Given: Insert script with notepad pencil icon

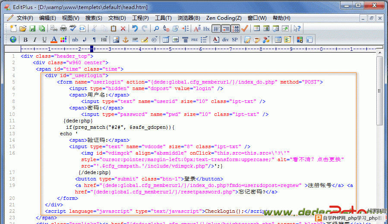Looking at the screenshot, I should click(x=247, y=40).
